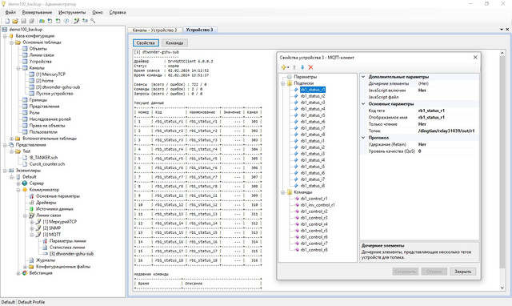Screen dimensions: 512x306
Task: Collapse the Подписки folder in dialog
Action: coord(282,83)
